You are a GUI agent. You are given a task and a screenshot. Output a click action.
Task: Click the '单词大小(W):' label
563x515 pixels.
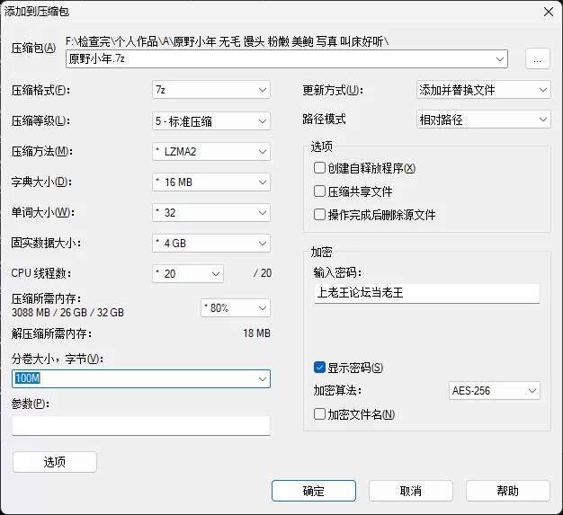click(x=43, y=212)
